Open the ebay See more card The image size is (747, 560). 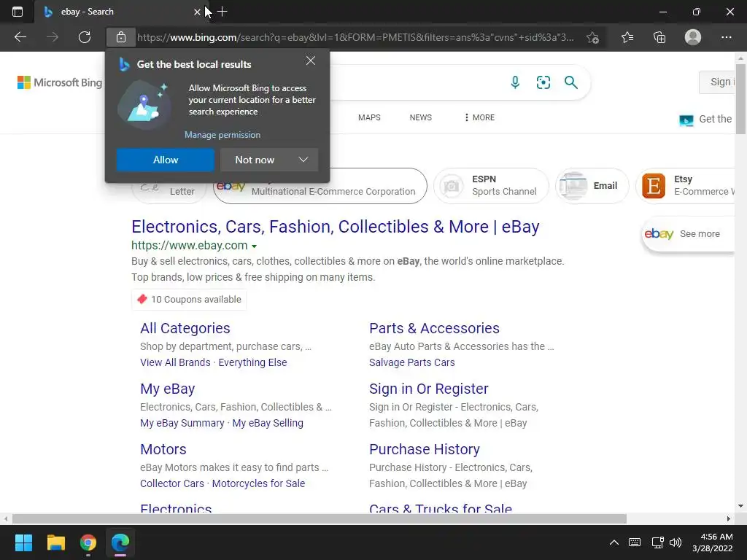point(688,234)
